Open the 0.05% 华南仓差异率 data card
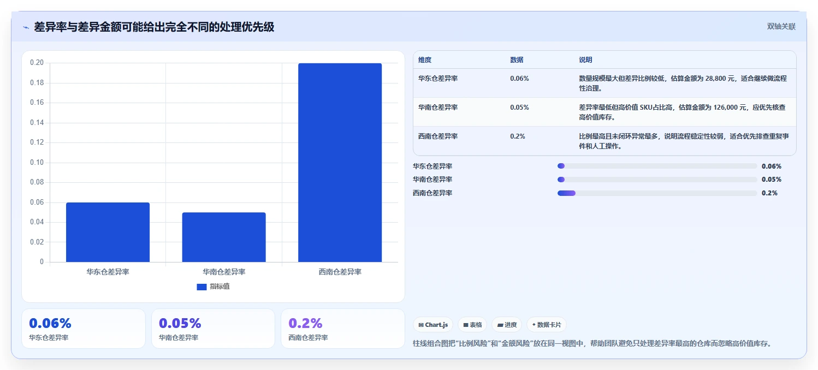Image resolution: width=818 pixels, height=370 pixels. pos(213,329)
